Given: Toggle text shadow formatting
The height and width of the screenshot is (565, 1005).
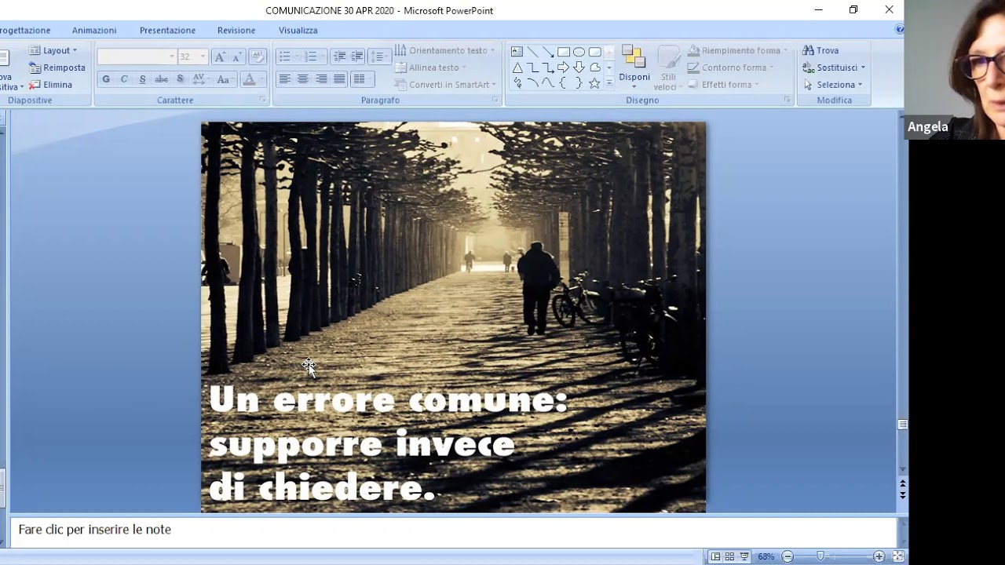Looking at the screenshot, I should coord(180,79).
